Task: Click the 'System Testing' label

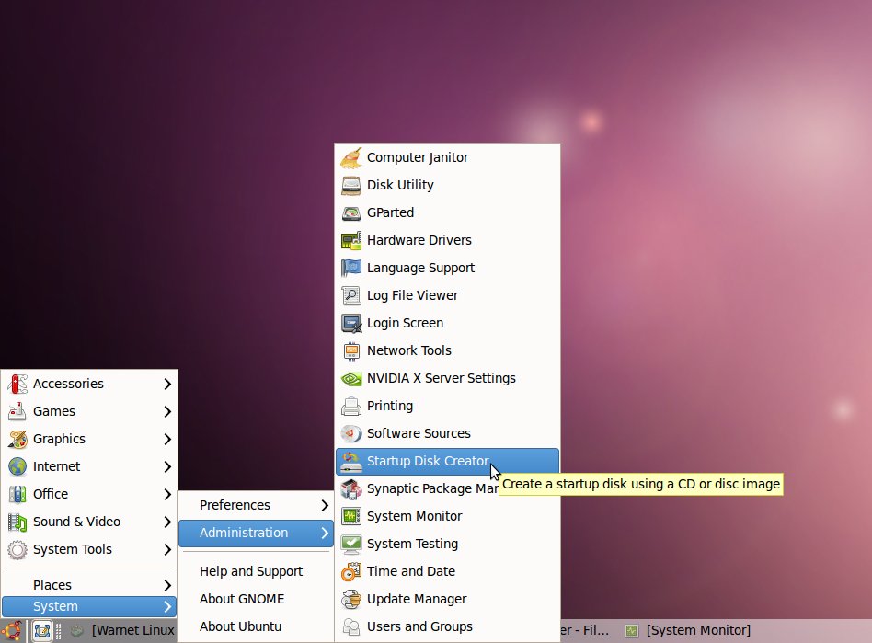Action: [413, 544]
